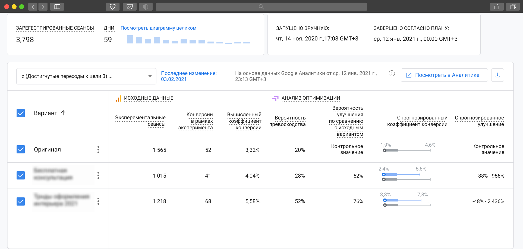Image resolution: width=523 pixels, height=249 pixels.
Task: Uncheck the checkbox for the 4,04% variant
Action: tap(21, 175)
